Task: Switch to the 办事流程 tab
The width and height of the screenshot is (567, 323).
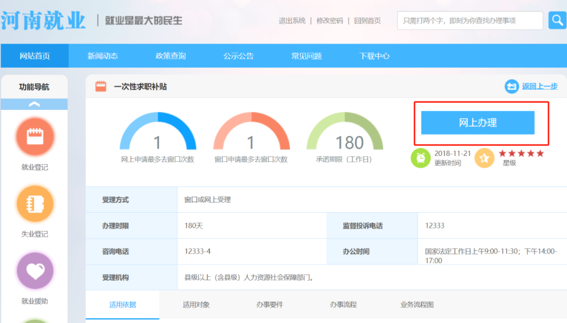Action: (343, 305)
